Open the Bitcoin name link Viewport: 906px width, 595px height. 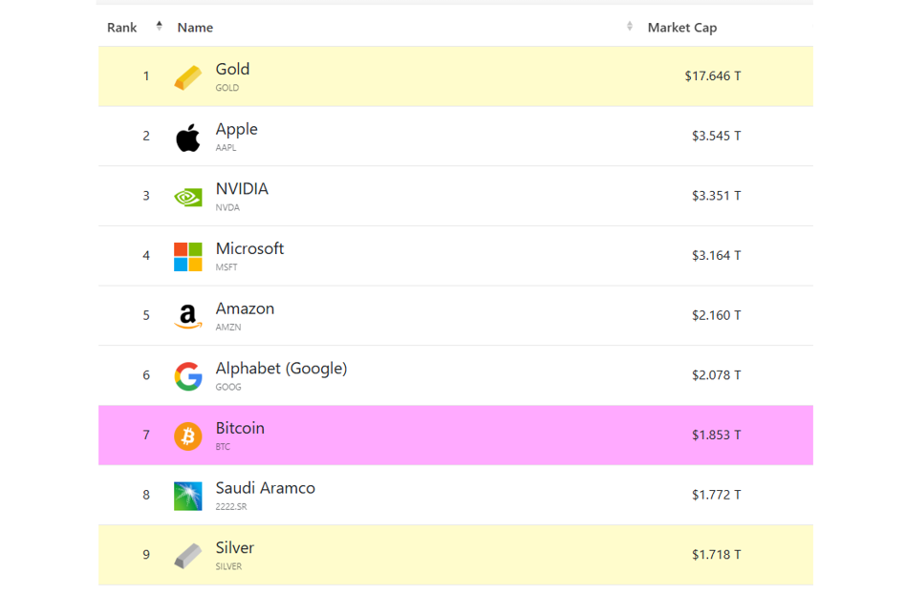tap(240, 428)
